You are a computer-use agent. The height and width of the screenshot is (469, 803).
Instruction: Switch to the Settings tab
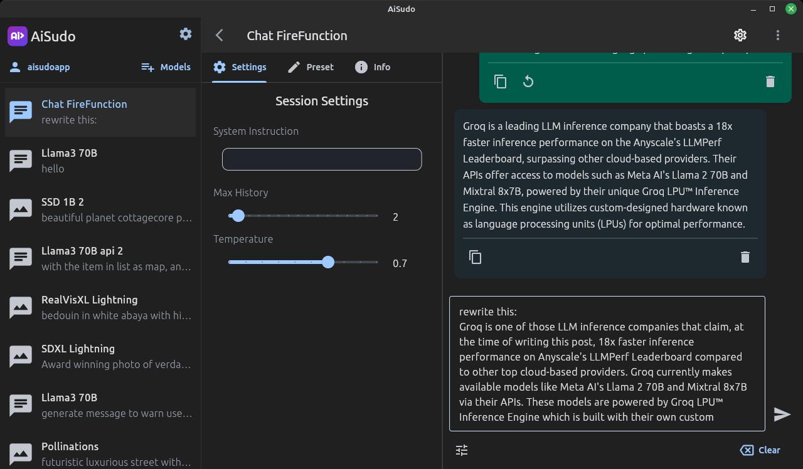click(x=240, y=67)
